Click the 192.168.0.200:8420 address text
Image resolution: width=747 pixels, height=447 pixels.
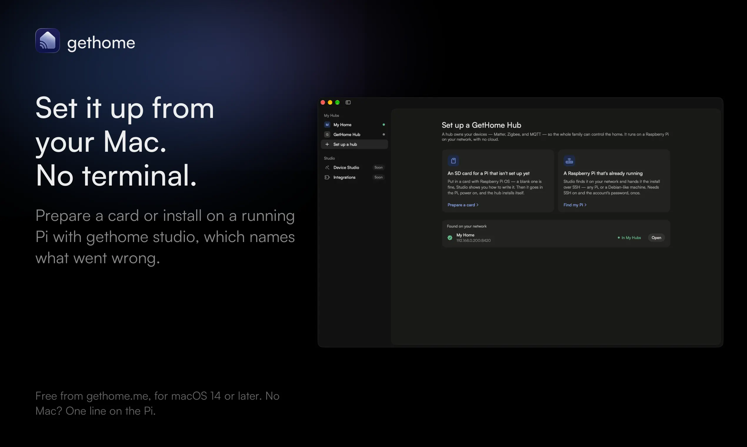(x=473, y=240)
